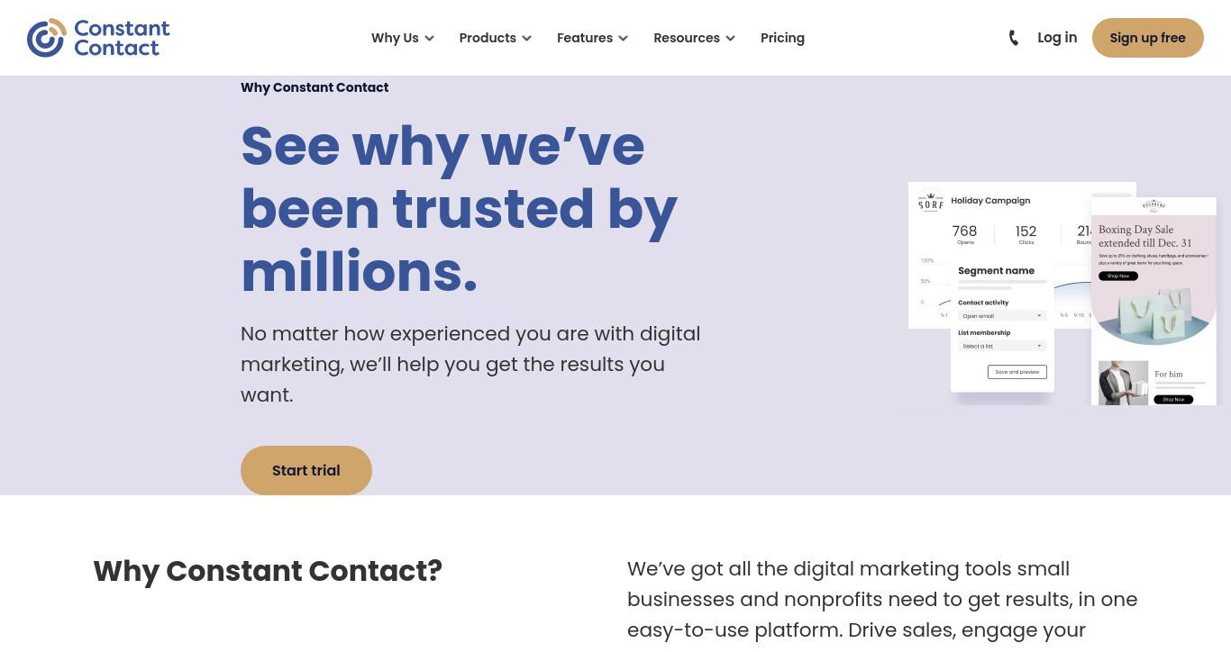1231x652 pixels.
Task: Go to the Pricing page
Action: [782, 38]
